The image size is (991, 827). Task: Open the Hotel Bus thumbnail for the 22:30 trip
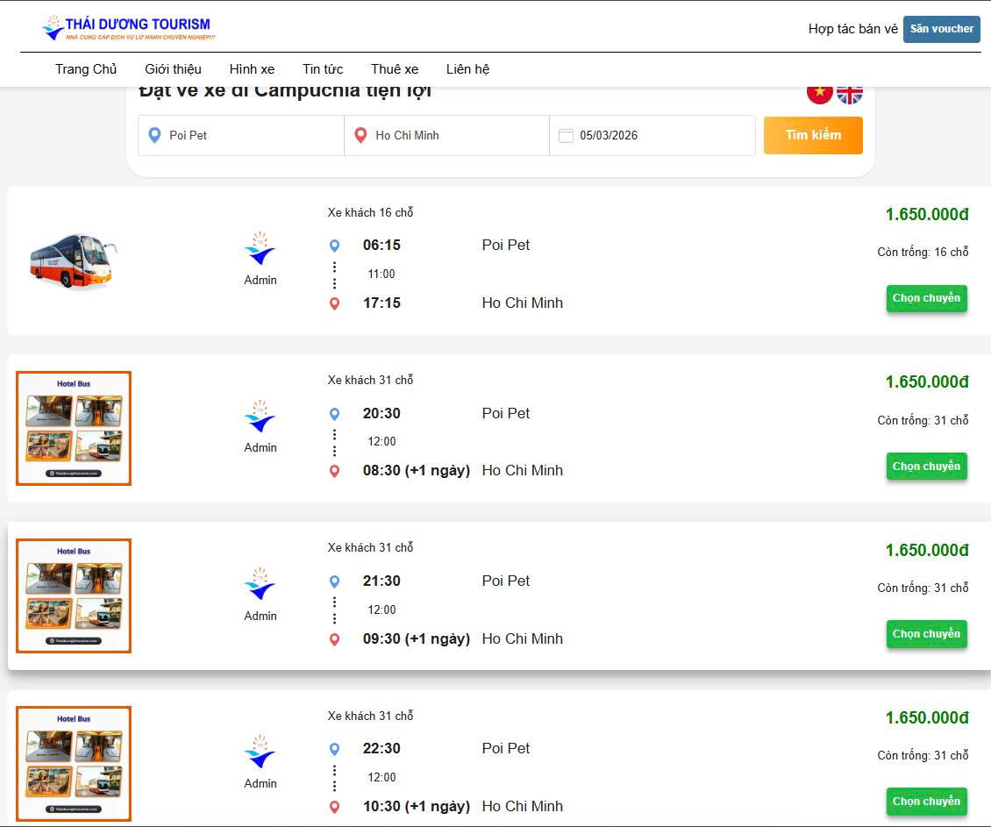coord(74,764)
